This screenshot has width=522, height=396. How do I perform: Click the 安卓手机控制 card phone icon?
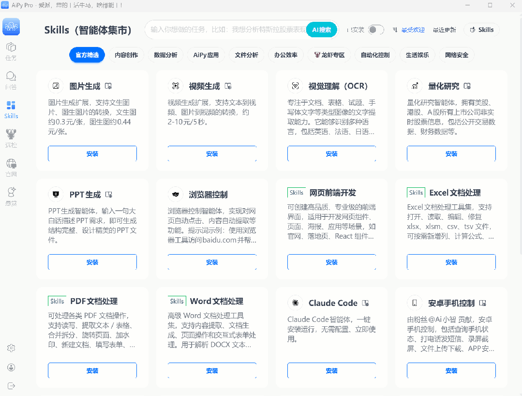point(415,303)
